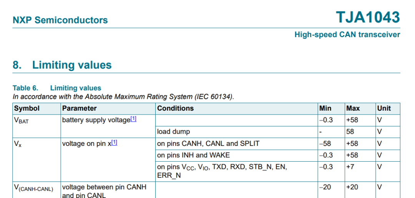
Task: Click the IEC 60134 accordance note line
Action: [x=123, y=97]
